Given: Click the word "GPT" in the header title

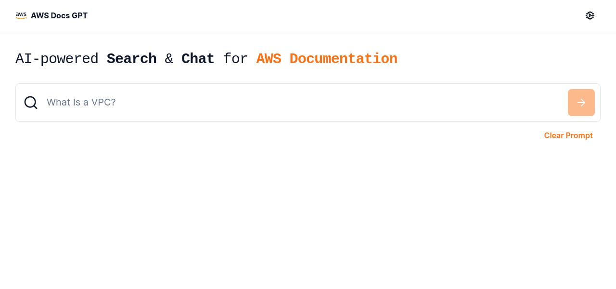Looking at the screenshot, I should [x=80, y=15].
